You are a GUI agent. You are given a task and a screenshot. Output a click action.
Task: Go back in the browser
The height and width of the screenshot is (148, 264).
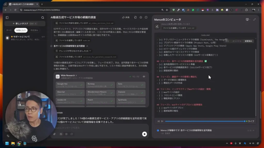[6, 10]
